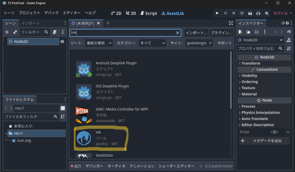Screen dimensions: 295x172
Task: Pause the running project
Action: [x=225, y=13]
